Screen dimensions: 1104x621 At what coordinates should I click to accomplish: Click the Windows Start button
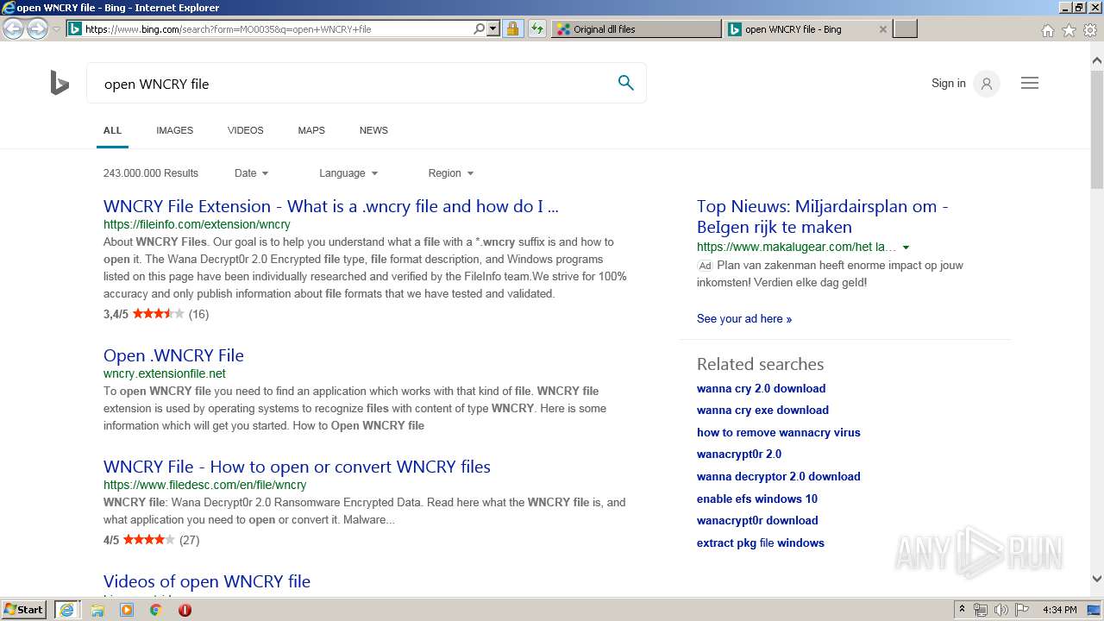pos(24,610)
